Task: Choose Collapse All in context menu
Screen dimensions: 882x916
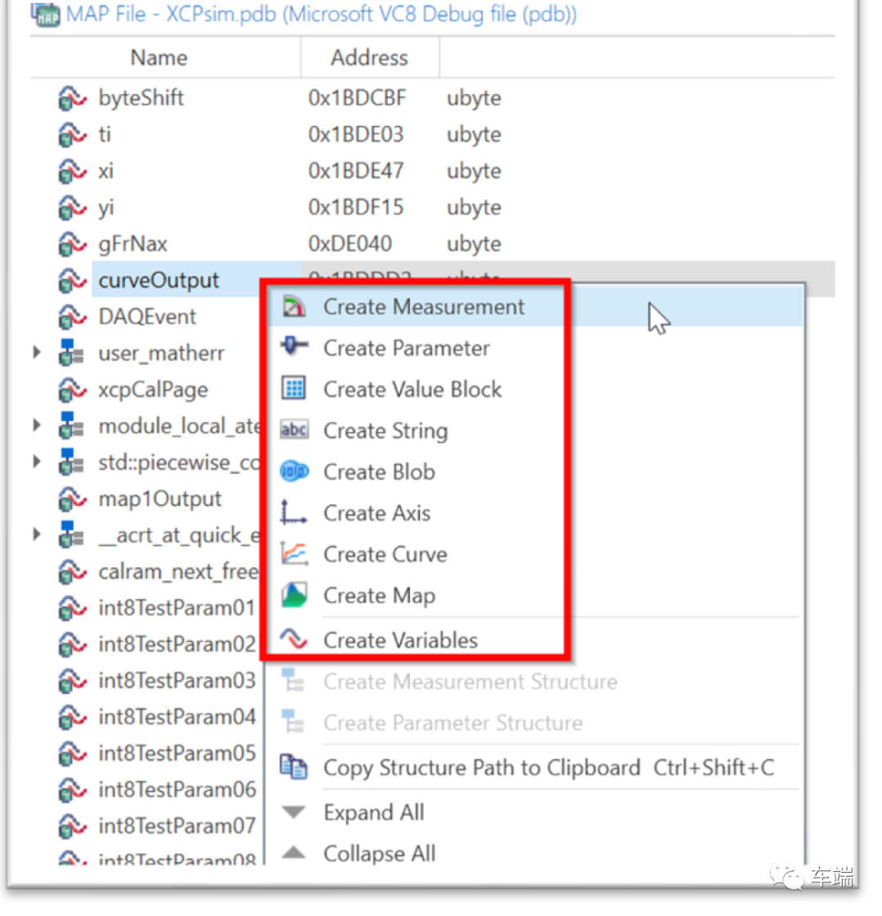Action: pos(379,853)
